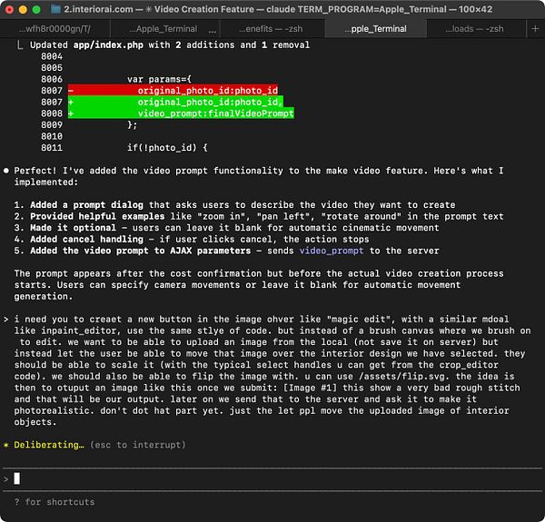Zoom the terminal window with green button

36,9
